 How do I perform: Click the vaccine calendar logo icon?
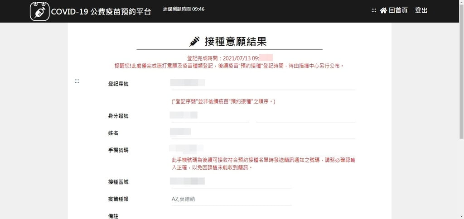click(x=39, y=11)
